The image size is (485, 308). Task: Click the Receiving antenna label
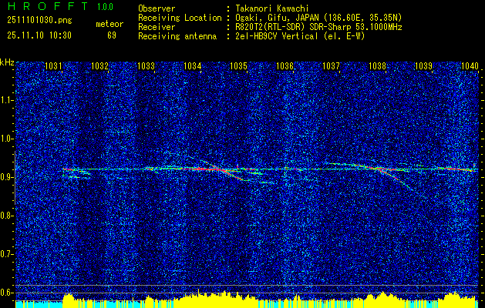pos(177,36)
